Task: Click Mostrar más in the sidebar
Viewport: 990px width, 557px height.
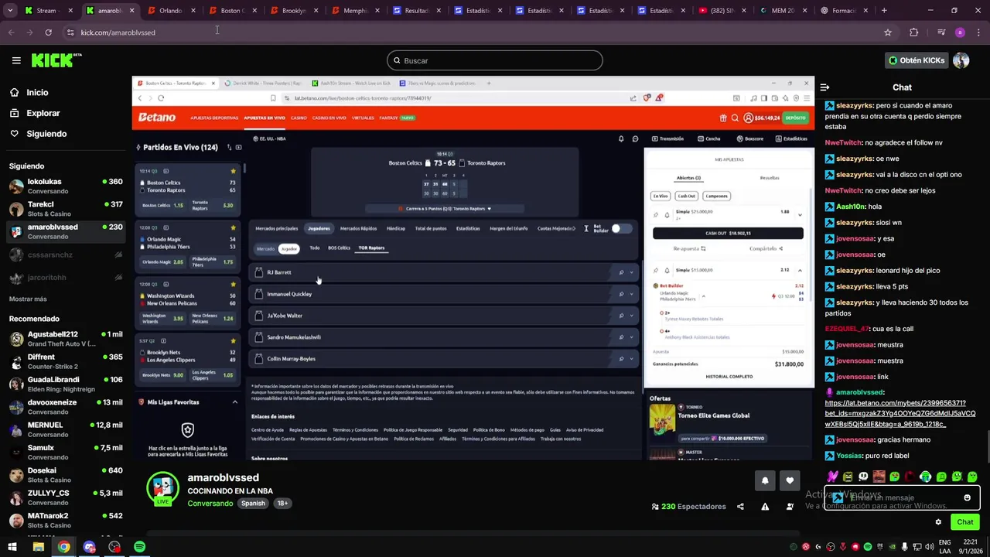Action: pos(28,299)
